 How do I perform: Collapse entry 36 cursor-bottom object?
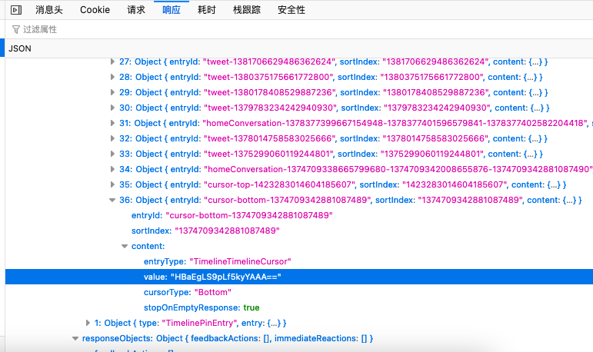tap(113, 200)
